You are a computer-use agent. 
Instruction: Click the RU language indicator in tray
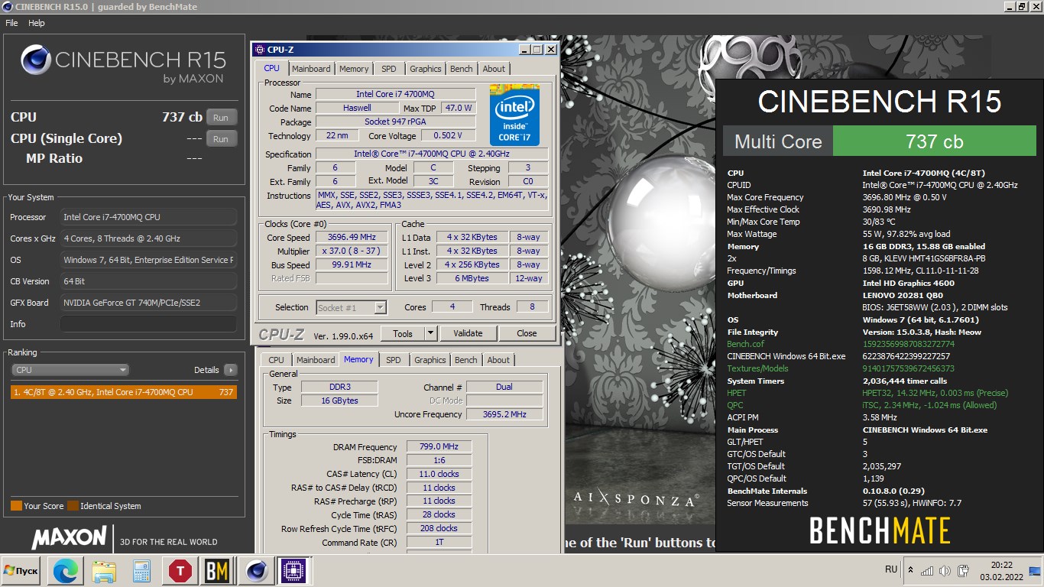tap(891, 570)
